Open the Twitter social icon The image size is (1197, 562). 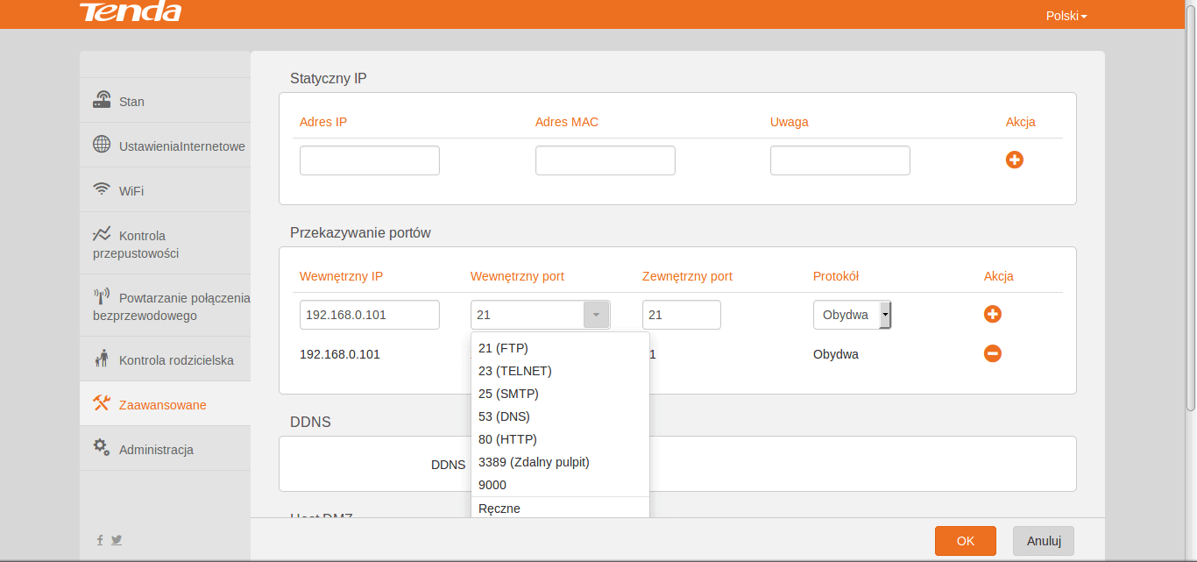click(x=117, y=540)
